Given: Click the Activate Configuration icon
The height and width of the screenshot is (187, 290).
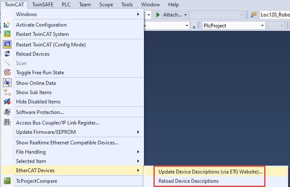Looking at the screenshot, I should point(7,25).
